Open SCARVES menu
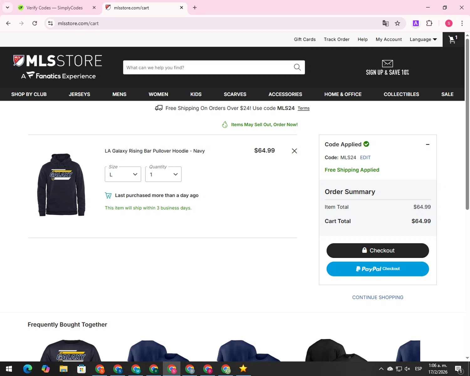Screen dimensions: 470x376 [235, 94]
